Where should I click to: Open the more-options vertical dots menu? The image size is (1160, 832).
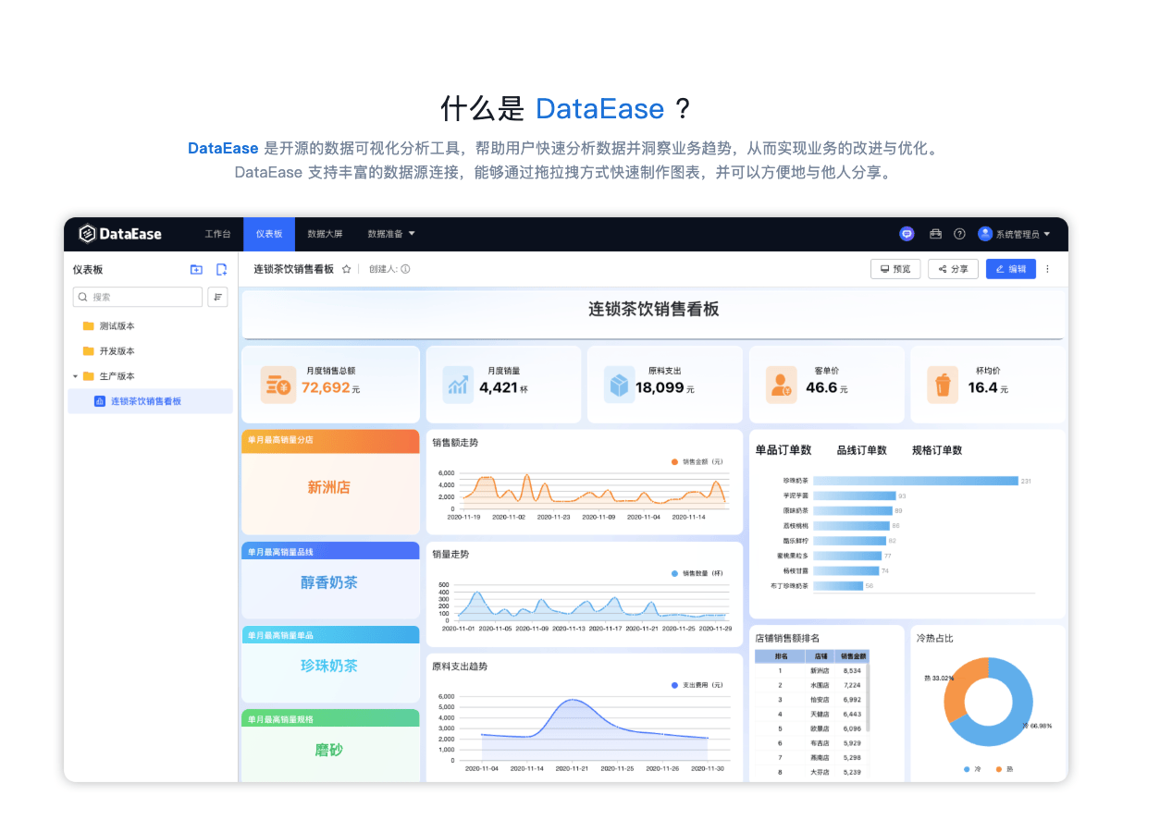(1047, 269)
